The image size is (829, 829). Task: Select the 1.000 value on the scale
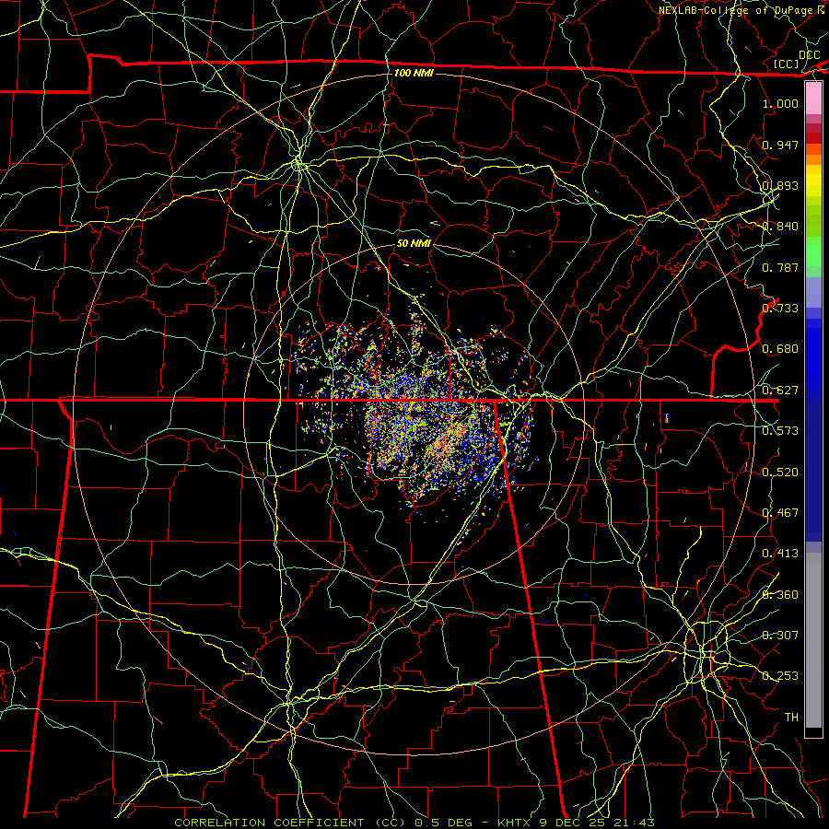tap(780, 103)
